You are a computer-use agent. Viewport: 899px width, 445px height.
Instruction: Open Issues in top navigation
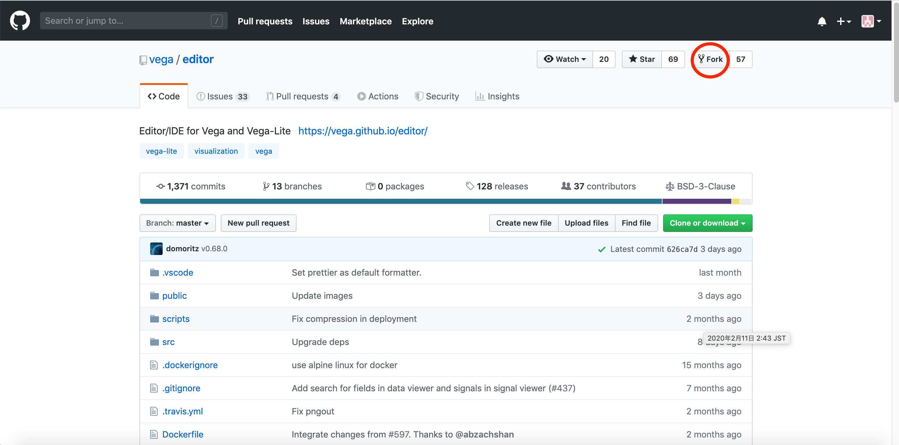tap(316, 21)
